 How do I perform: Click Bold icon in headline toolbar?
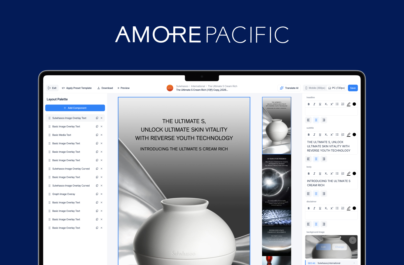[309, 104]
